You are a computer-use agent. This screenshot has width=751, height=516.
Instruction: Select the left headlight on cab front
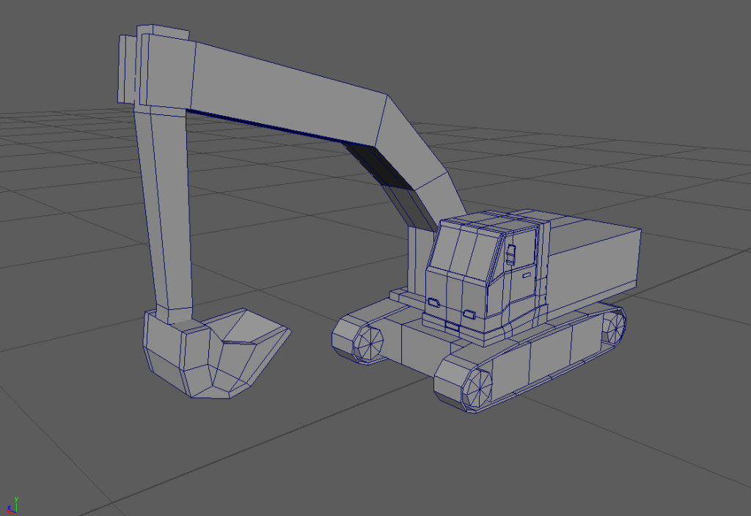click(x=434, y=301)
